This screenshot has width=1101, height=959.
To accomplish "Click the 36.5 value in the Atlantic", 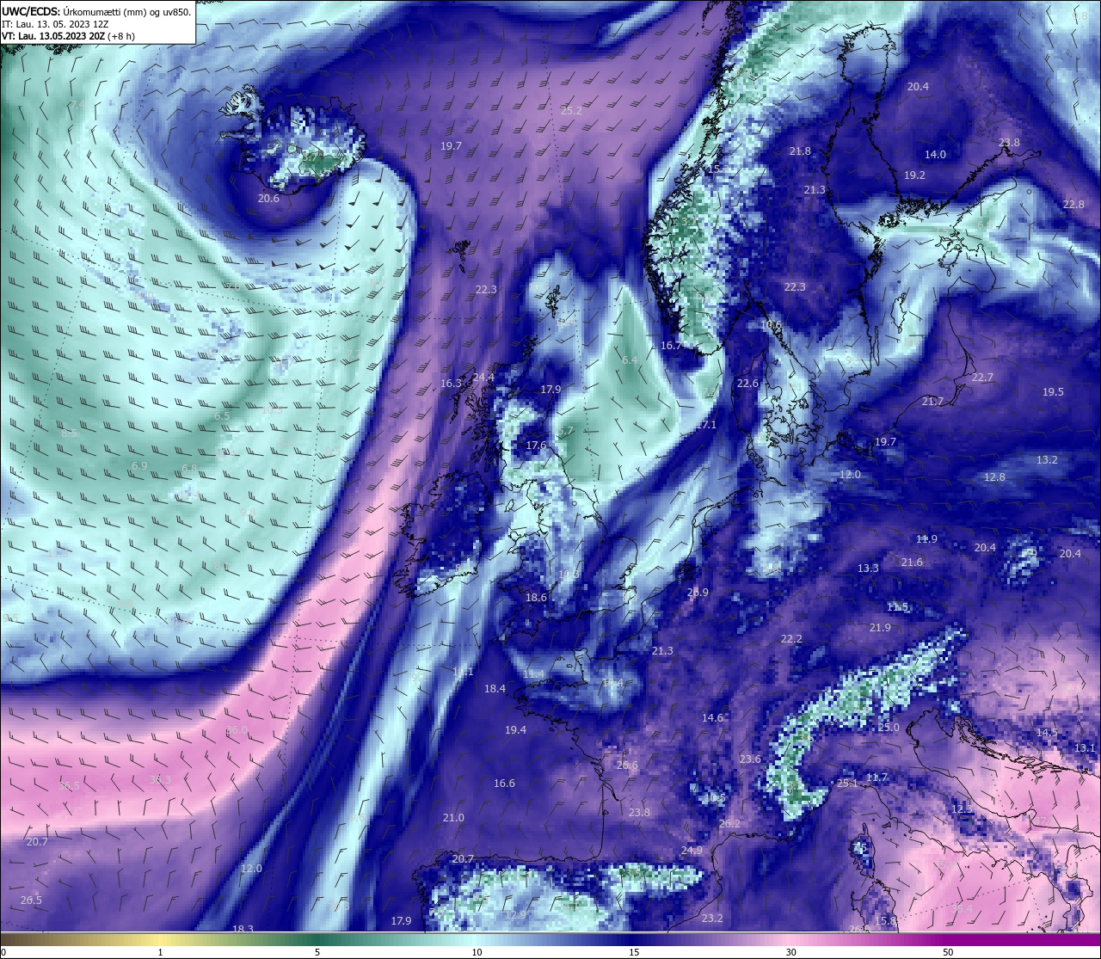I will (70, 786).
